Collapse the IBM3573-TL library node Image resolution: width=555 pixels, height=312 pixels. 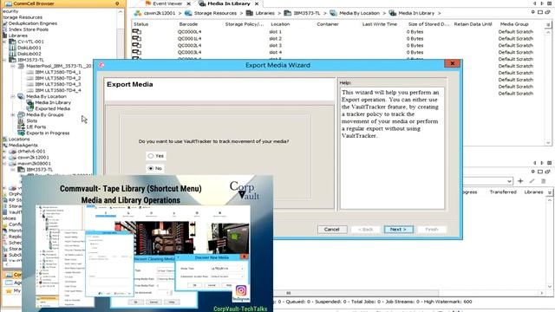click(4, 60)
